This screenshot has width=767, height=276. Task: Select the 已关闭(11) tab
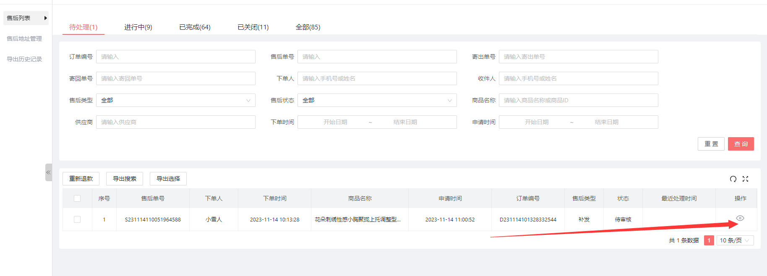pyautogui.click(x=253, y=27)
